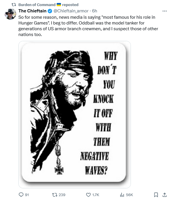Click the 239 reposts count
The image size is (172, 201).
[62, 195]
